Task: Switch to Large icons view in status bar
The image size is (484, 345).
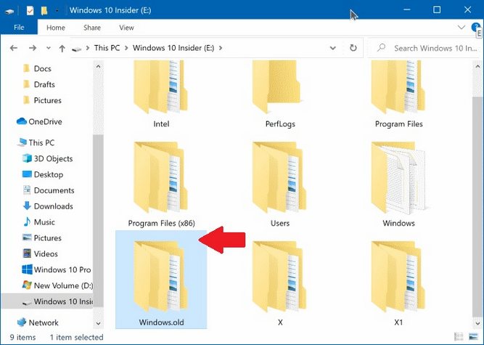Action: [x=474, y=337]
